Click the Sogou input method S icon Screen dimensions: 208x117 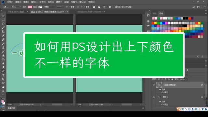pos(178,109)
